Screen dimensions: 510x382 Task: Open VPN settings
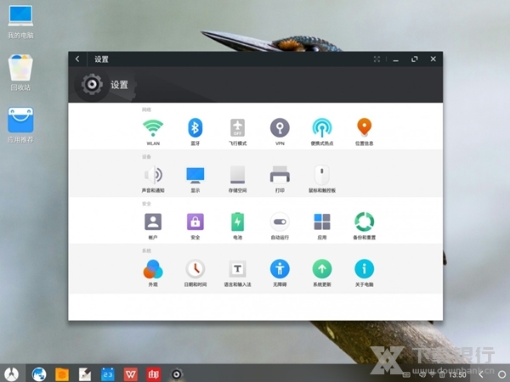280,128
